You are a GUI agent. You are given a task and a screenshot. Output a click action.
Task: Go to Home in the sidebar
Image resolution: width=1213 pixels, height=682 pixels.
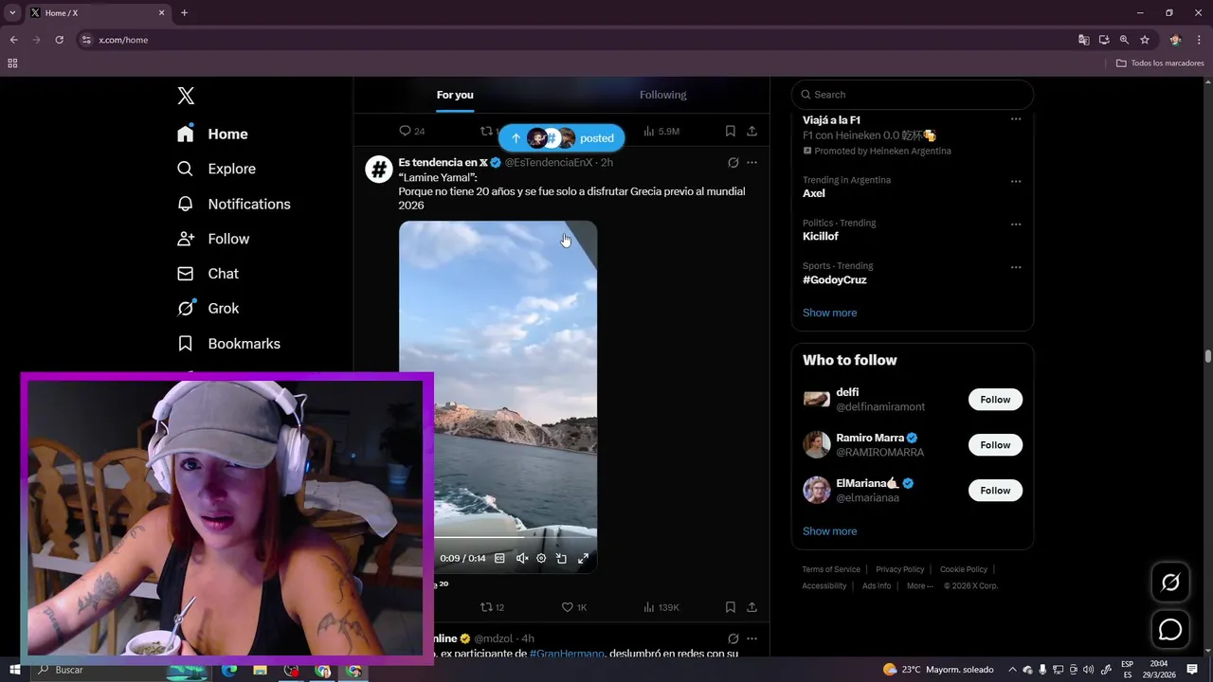212,135
